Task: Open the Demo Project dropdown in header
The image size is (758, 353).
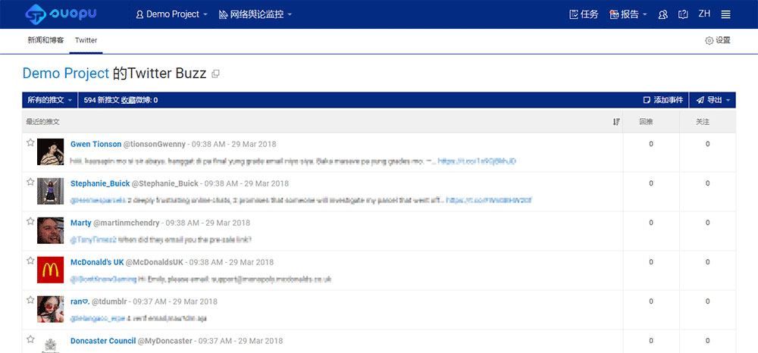Action: point(171,14)
